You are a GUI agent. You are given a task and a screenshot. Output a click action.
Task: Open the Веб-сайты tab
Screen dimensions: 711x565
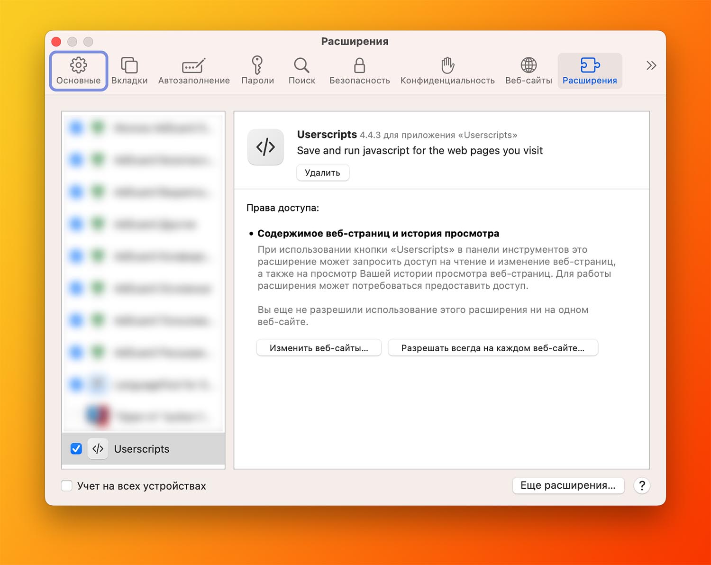[529, 71]
